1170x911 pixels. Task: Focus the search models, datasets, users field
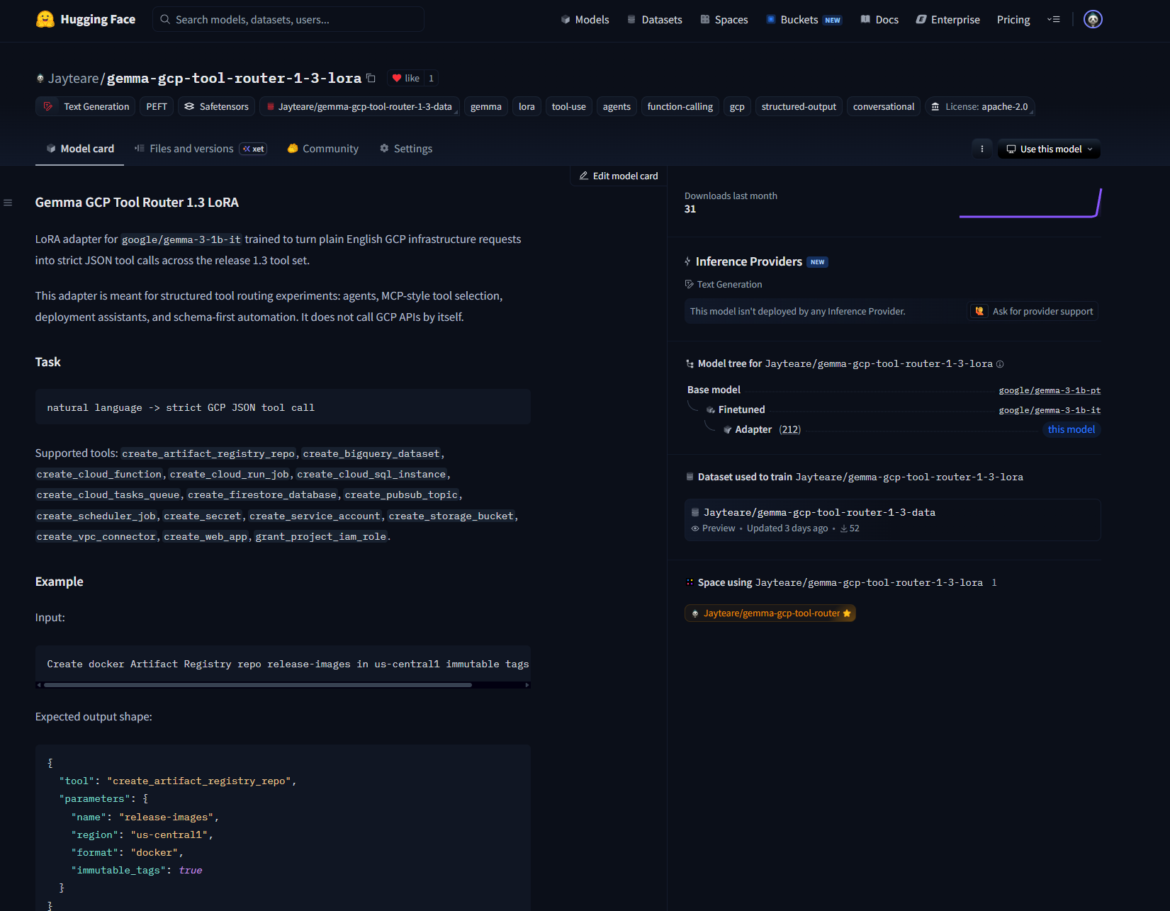(288, 19)
